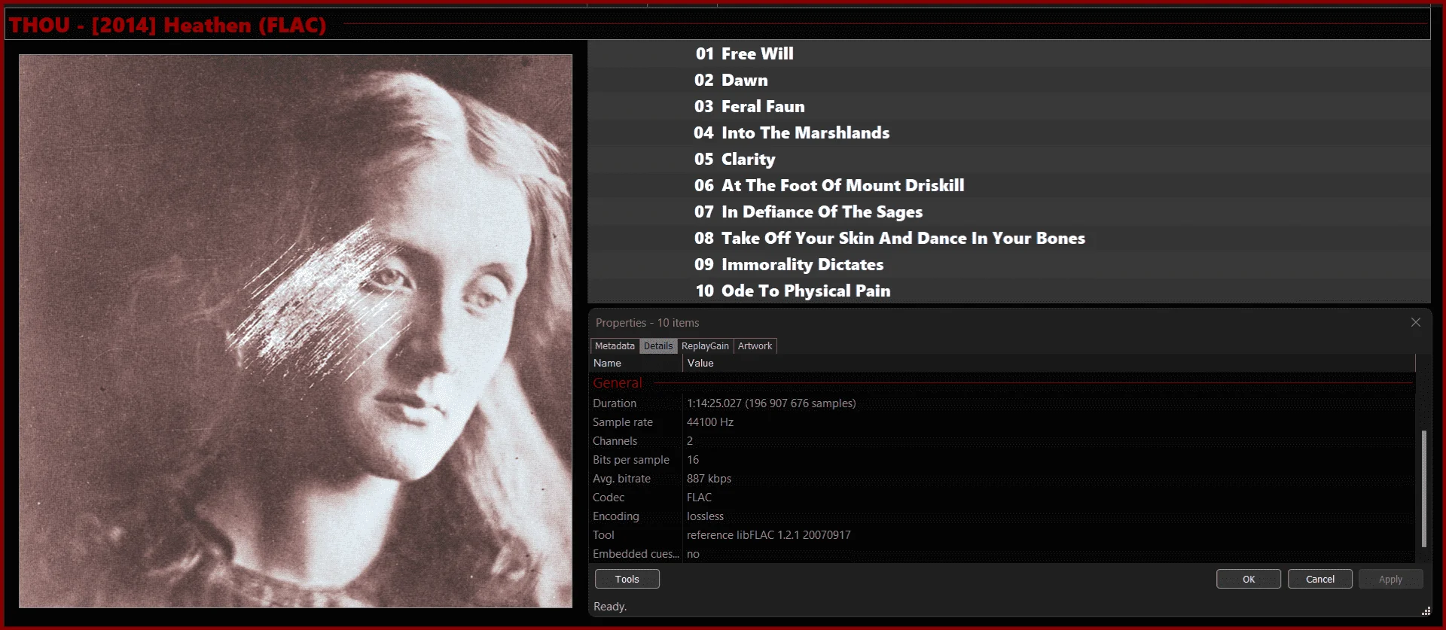Viewport: 1446px width, 630px height.
Task: Click the Name column header
Action: click(x=636, y=363)
